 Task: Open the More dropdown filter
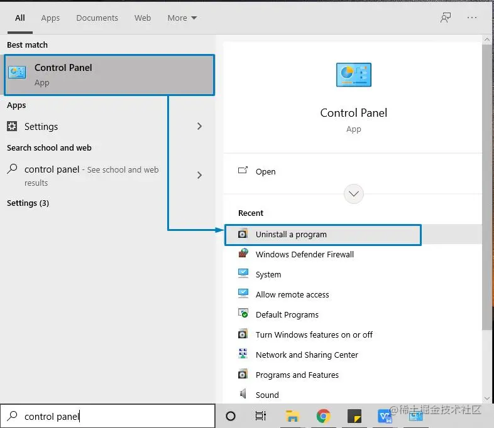182,18
